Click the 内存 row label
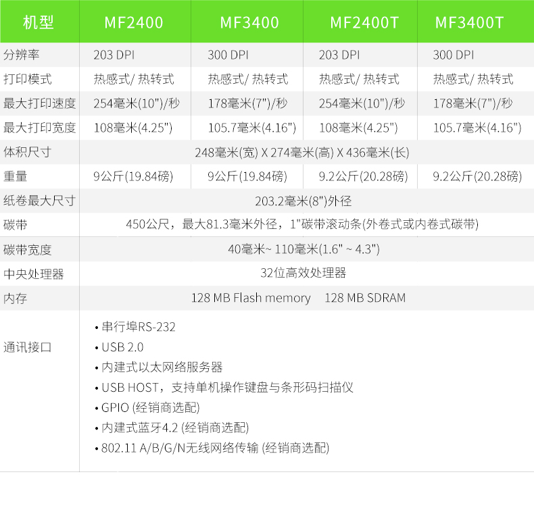The height and width of the screenshot is (514, 534). coord(16,299)
